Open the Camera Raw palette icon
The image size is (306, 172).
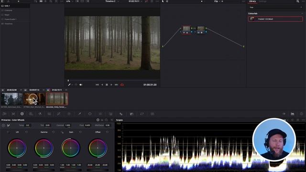[x=4, y=114]
